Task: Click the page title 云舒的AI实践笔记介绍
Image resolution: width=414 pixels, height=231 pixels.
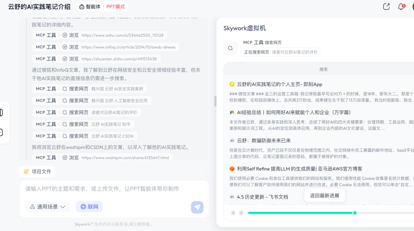Action: pos(39,7)
